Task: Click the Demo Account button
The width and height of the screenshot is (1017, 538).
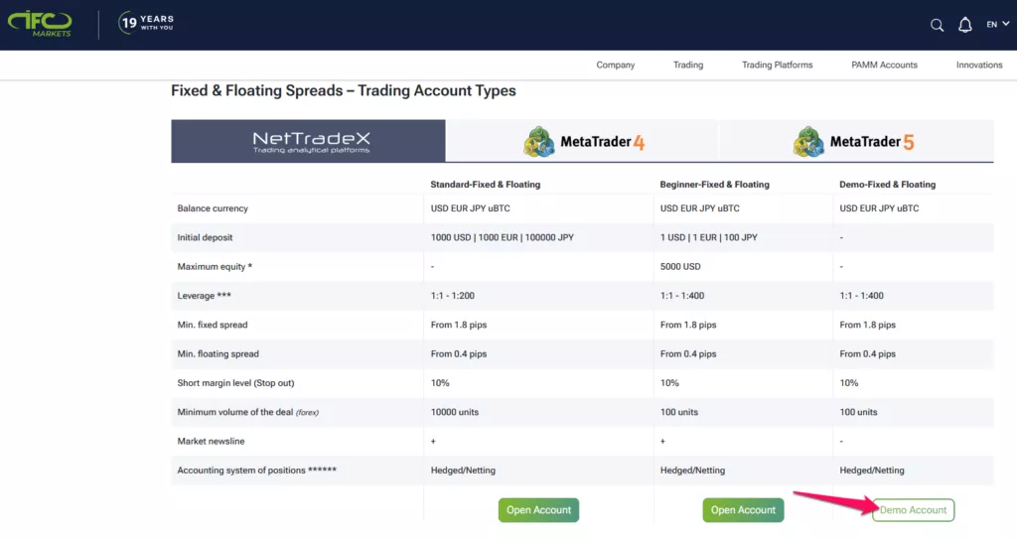Action: tap(914, 510)
